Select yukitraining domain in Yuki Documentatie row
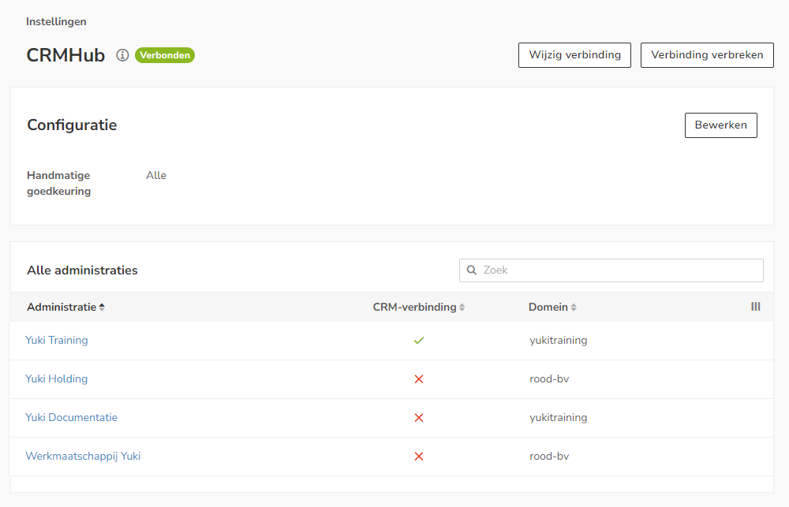Screen dimensions: 789x507 pos(558,417)
